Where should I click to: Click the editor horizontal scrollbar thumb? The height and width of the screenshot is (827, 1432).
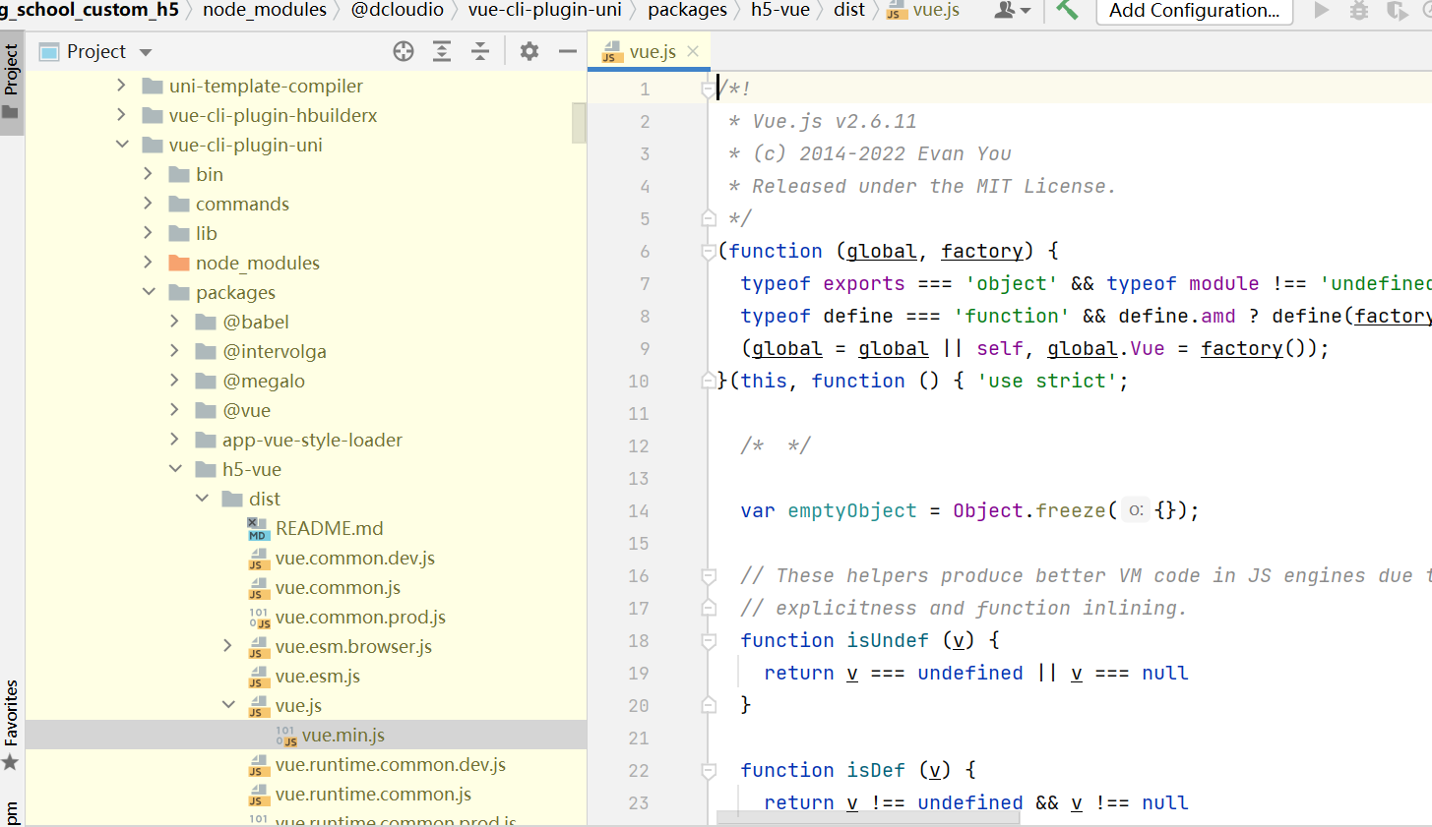[868, 818]
